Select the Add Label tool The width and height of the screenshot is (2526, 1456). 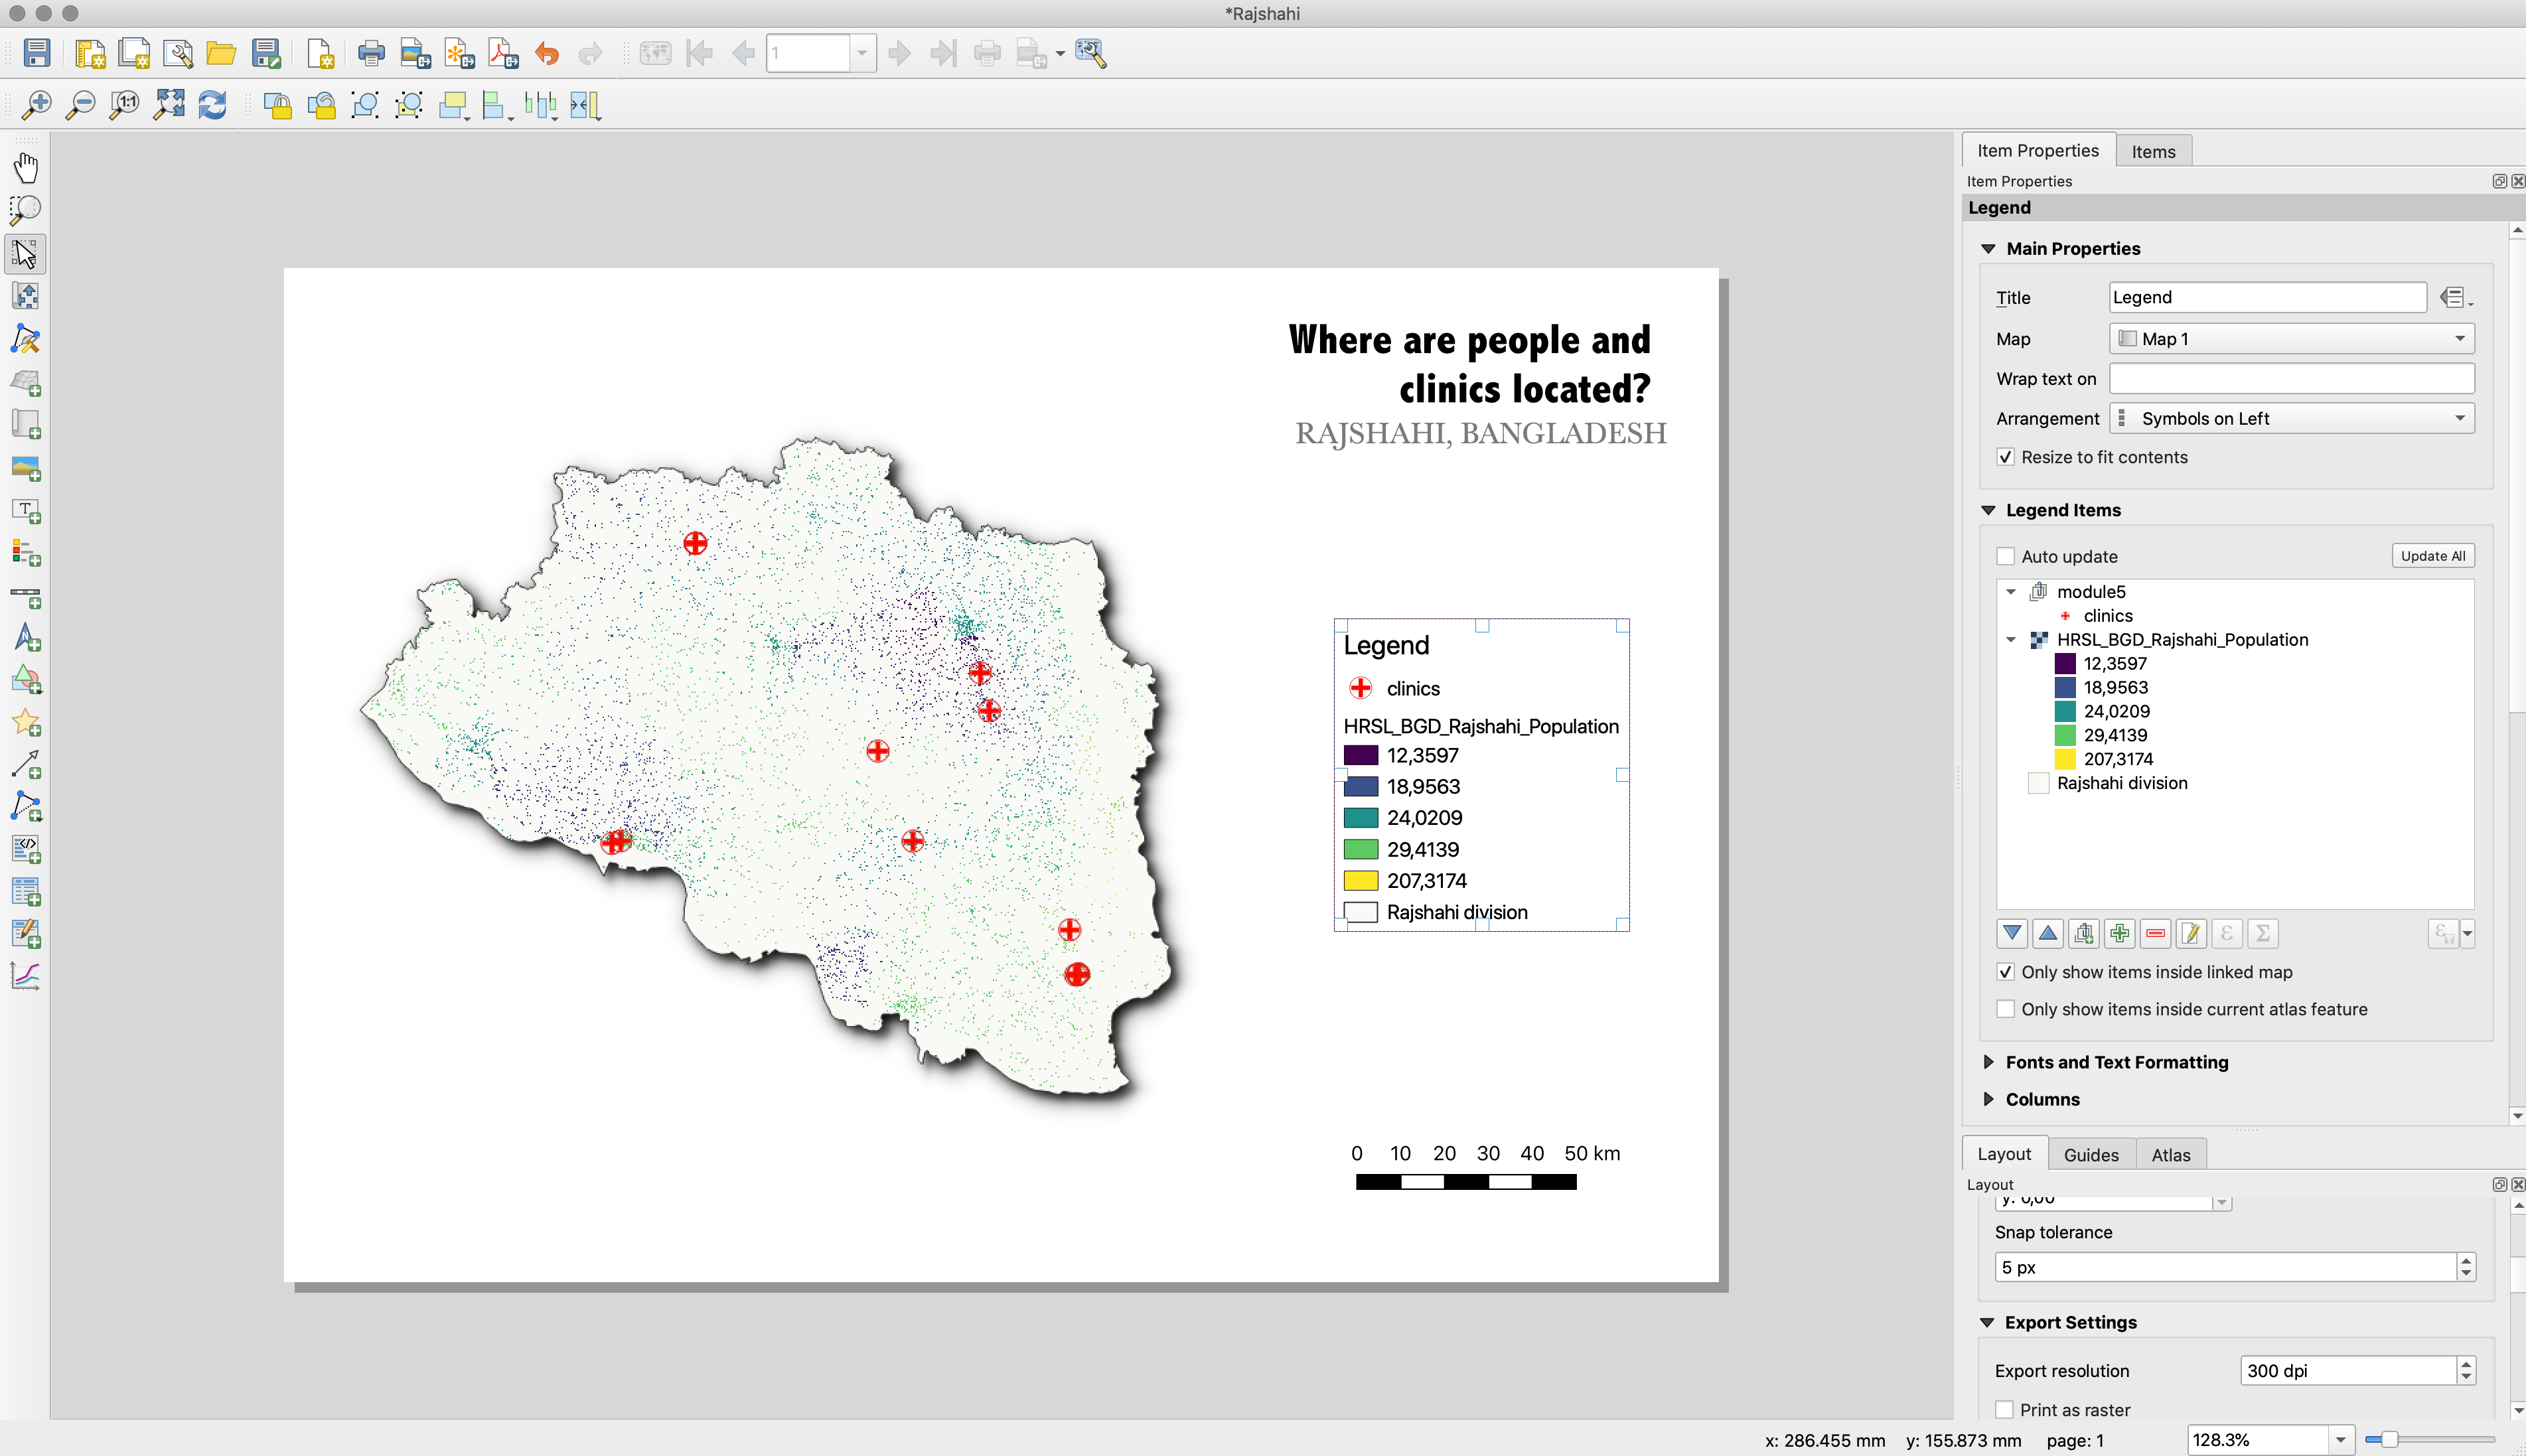[x=26, y=511]
